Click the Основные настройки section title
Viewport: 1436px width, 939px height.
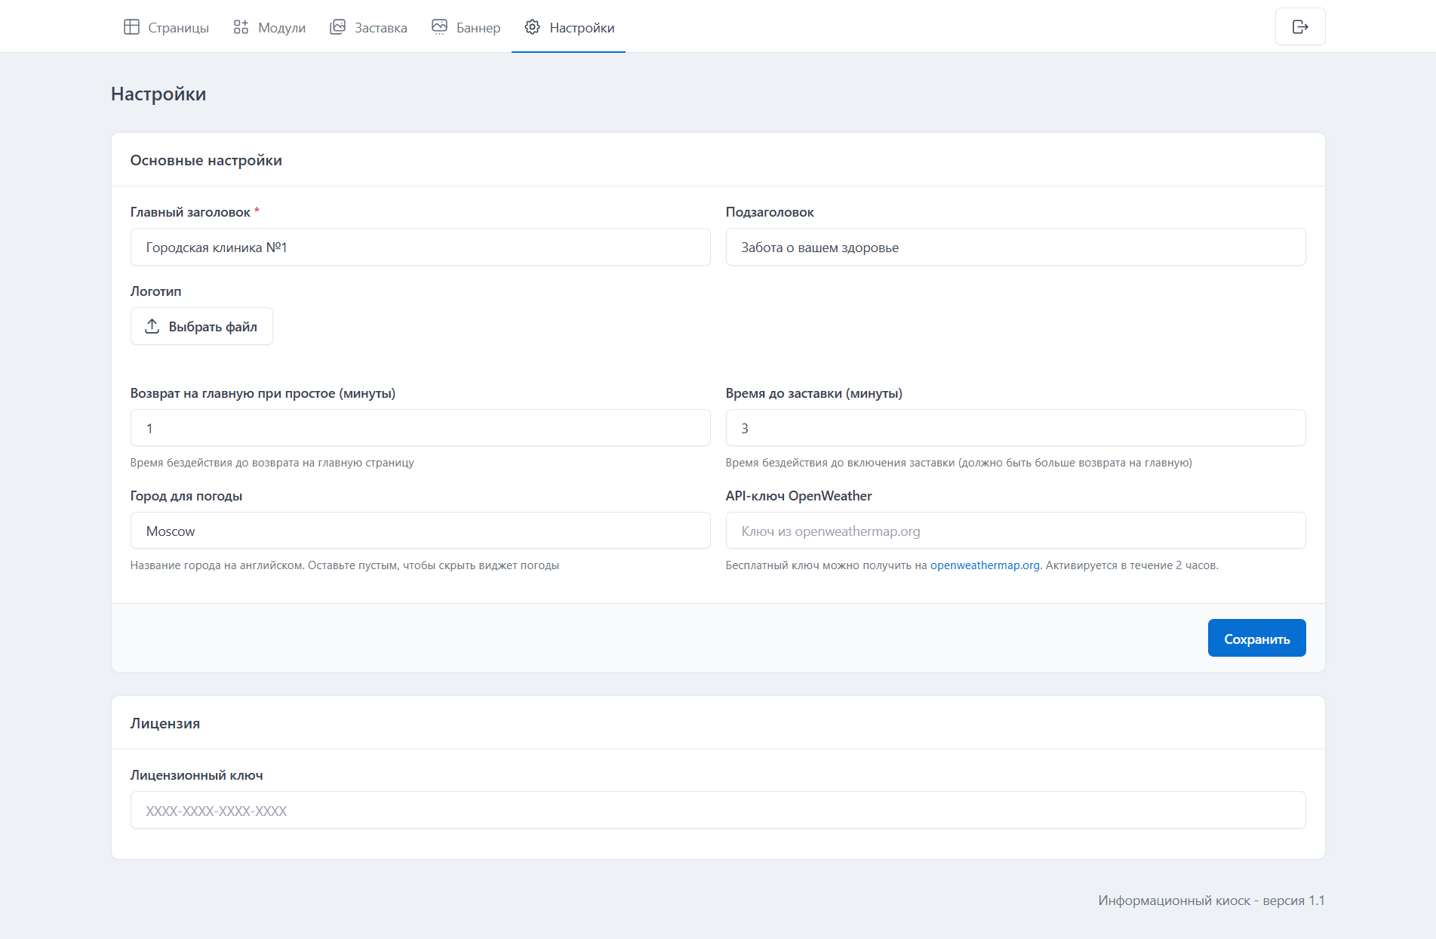click(x=206, y=160)
